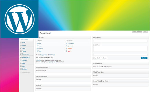Click the Links chain icon in sidebar

pos(21,48)
